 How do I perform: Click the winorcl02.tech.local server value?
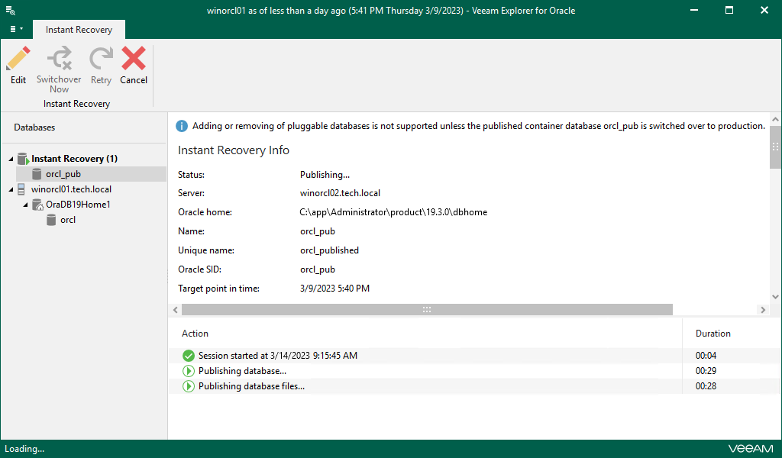pyautogui.click(x=340, y=193)
